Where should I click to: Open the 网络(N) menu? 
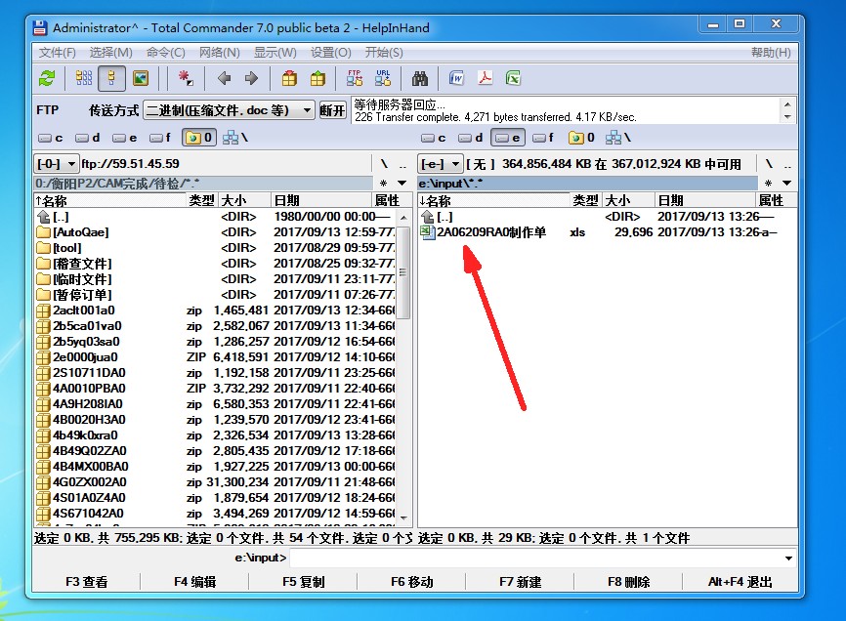click(x=220, y=53)
